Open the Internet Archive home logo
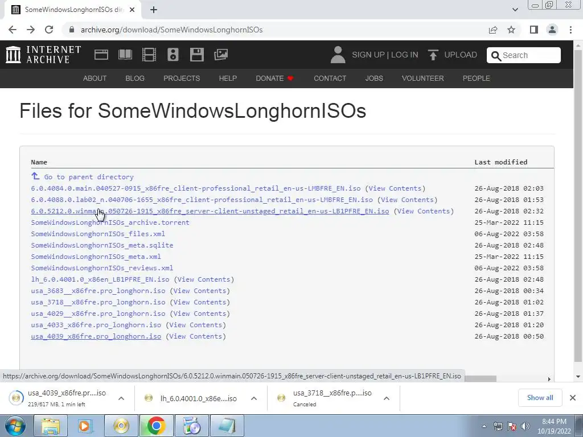The width and height of the screenshot is (583, 437). pyautogui.click(x=43, y=55)
